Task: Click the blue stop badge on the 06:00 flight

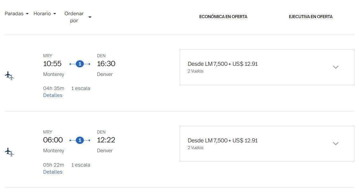Action: (80, 140)
